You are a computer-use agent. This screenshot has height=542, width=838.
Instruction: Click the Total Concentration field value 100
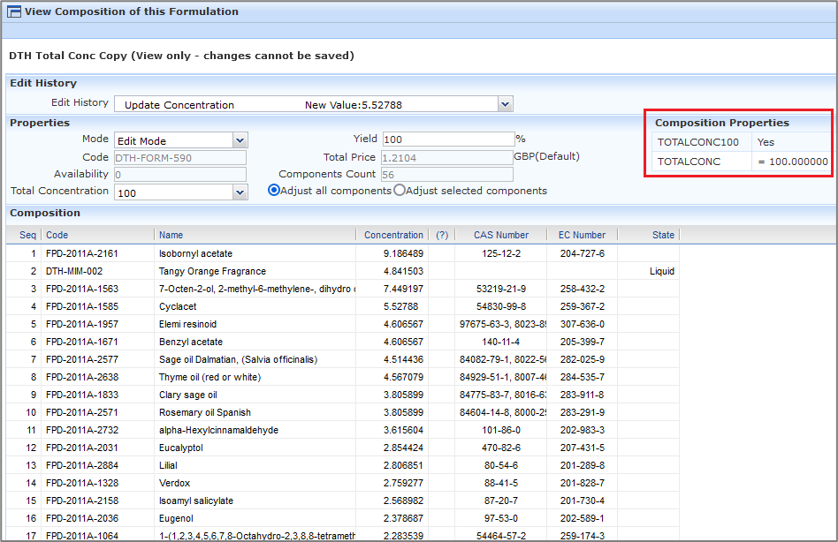(174, 192)
